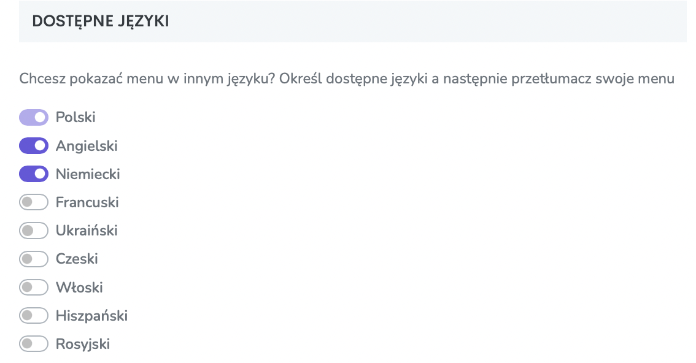Click the Angielski text label

point(87,146)
